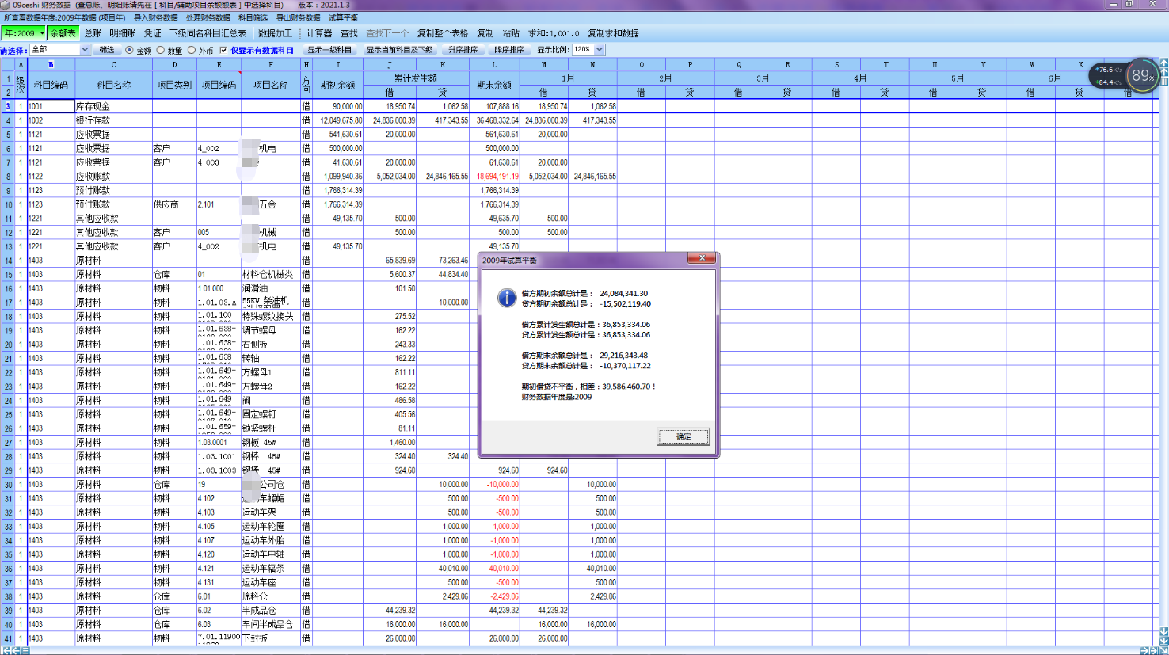Switch to the 明细账 view tab
The image size is (1169, 655).
[x=122, y=33]
